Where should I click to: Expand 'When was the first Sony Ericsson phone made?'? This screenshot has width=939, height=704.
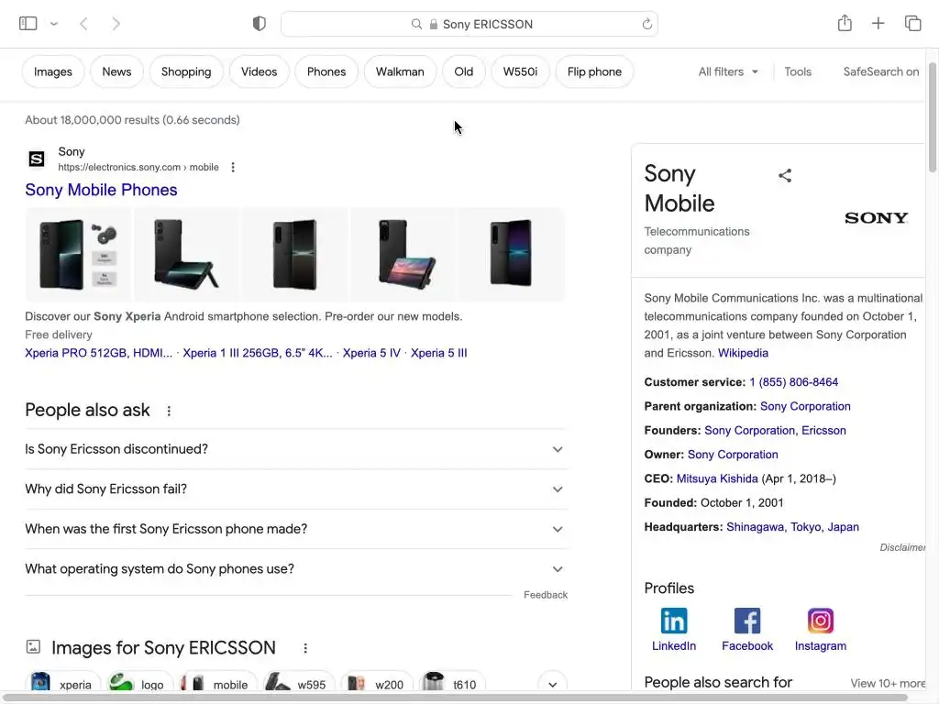tap(296, 529)
